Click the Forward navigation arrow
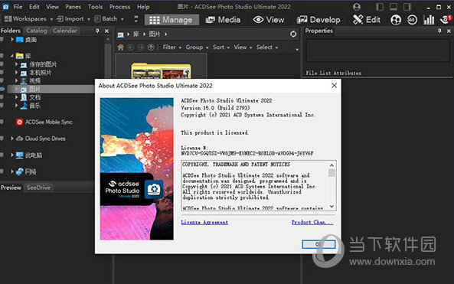The width and height of the screenshot is (454, 284). pyautogui.click(x=141, y=47)
